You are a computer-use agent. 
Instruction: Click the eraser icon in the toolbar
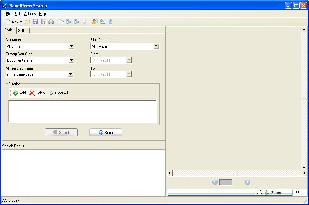(85, 22)
